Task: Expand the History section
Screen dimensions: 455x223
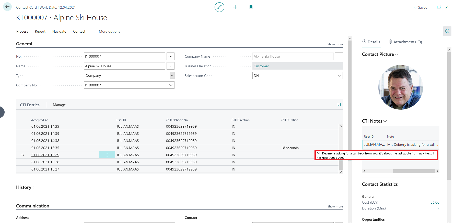Action: point(25,187)
